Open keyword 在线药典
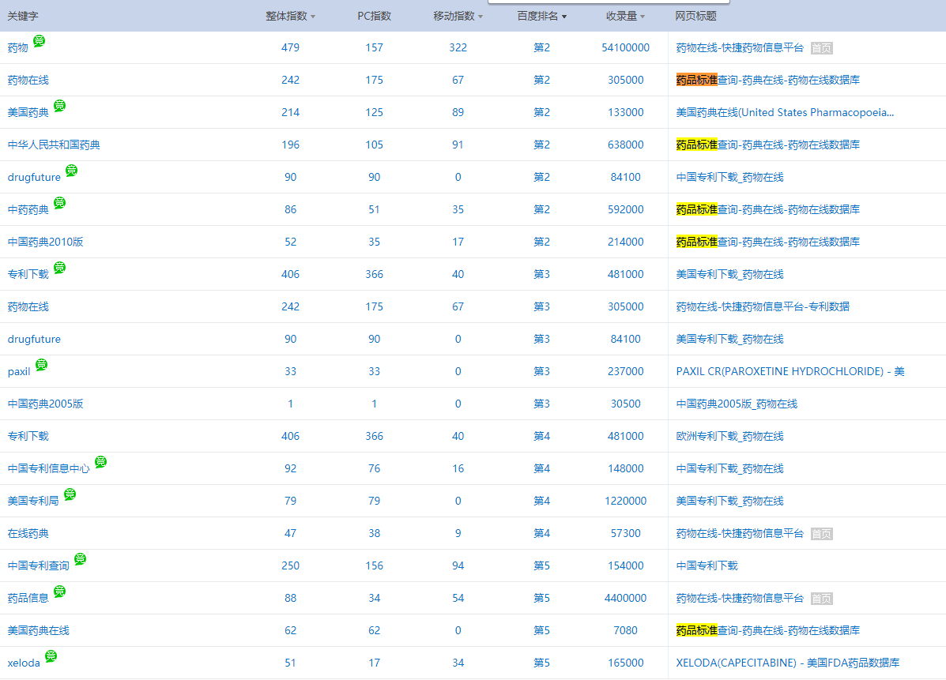The image size is (946, 680). (x=28, y=534)
